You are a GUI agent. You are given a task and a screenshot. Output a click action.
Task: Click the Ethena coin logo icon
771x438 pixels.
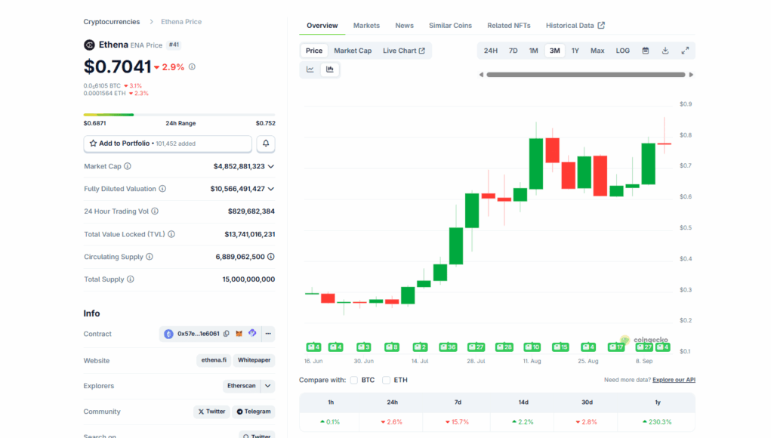(89, 45)
